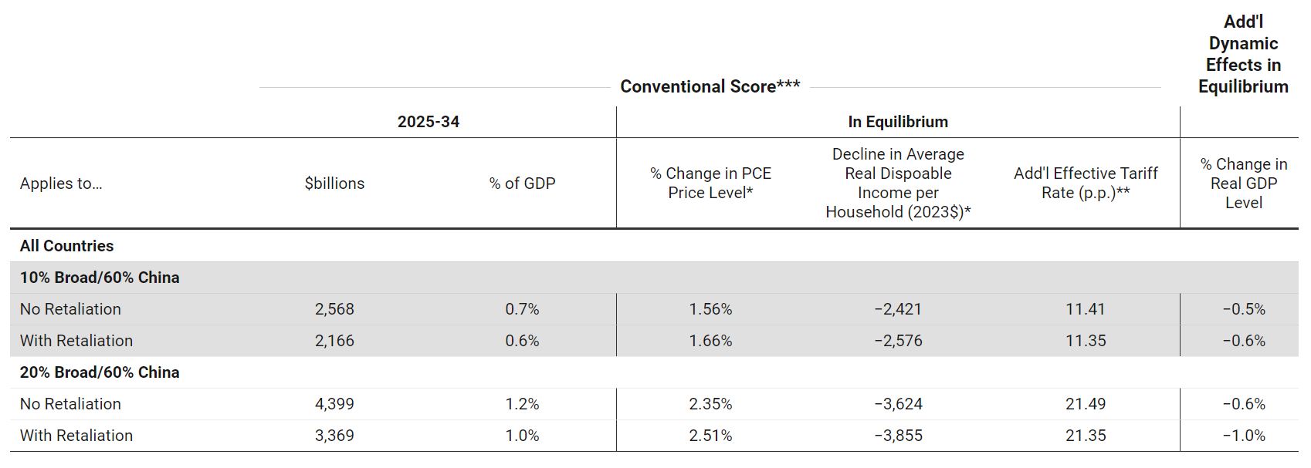Click the −1.0% real GDP change cell

pos(1243,436)
